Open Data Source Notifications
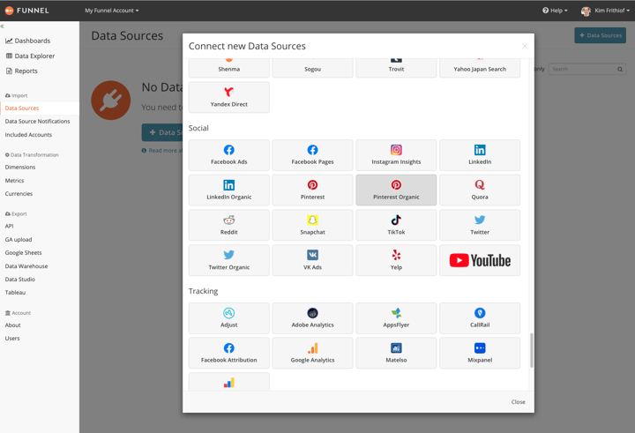The height and width of the screenshot is (433, 635). tap(37, 121)
